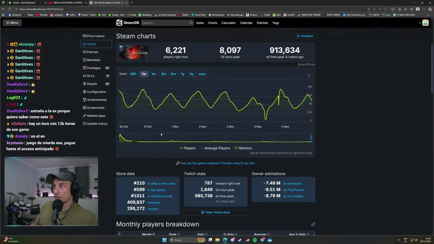
Task: Click the View Twitch chart button
Action: click(x=216, y=212)
